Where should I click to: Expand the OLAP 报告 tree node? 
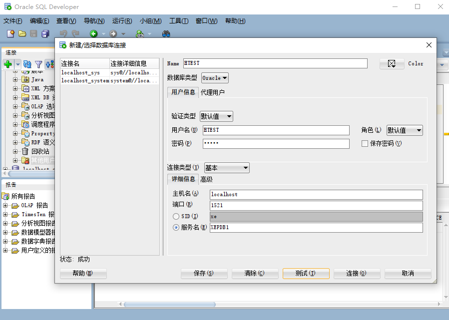tap(5, 206)
